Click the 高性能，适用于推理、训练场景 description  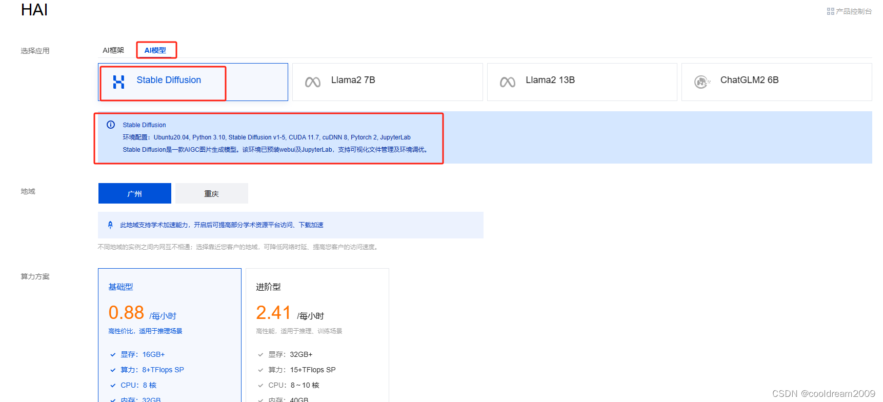tap(299, 331)
